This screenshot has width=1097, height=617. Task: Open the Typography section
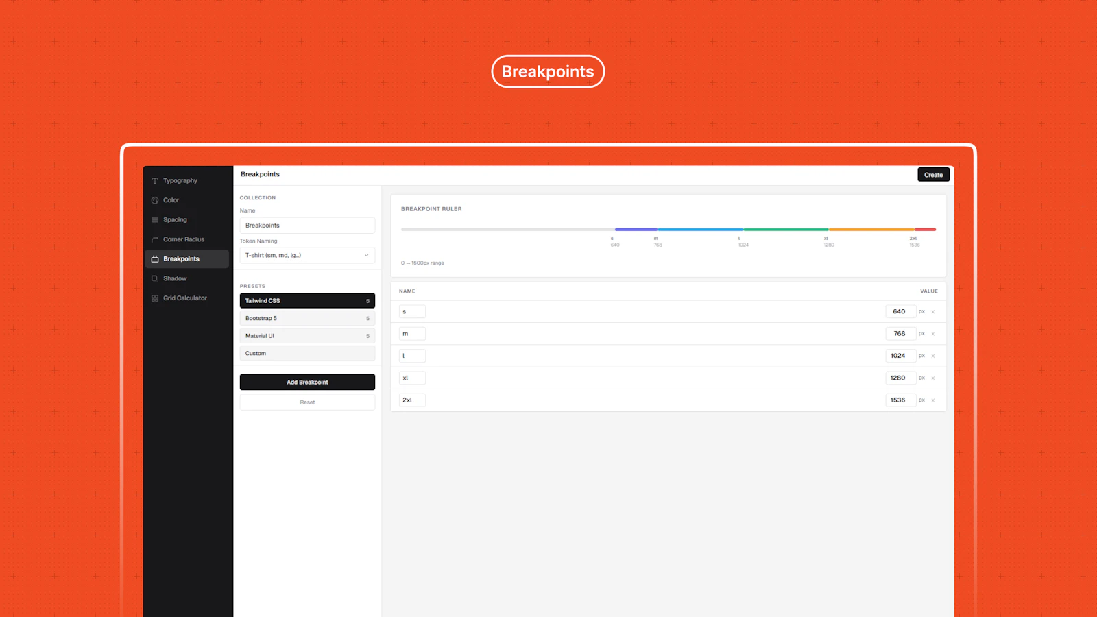tap(186, 181)
